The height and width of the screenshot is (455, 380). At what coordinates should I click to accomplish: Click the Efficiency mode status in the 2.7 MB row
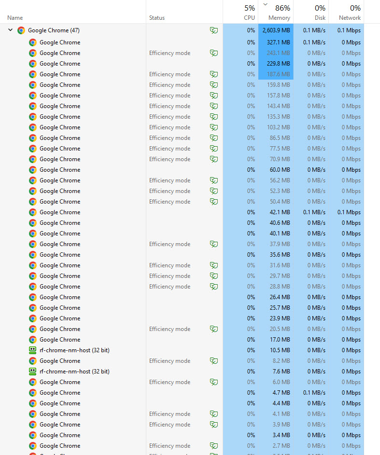point(170,446)
